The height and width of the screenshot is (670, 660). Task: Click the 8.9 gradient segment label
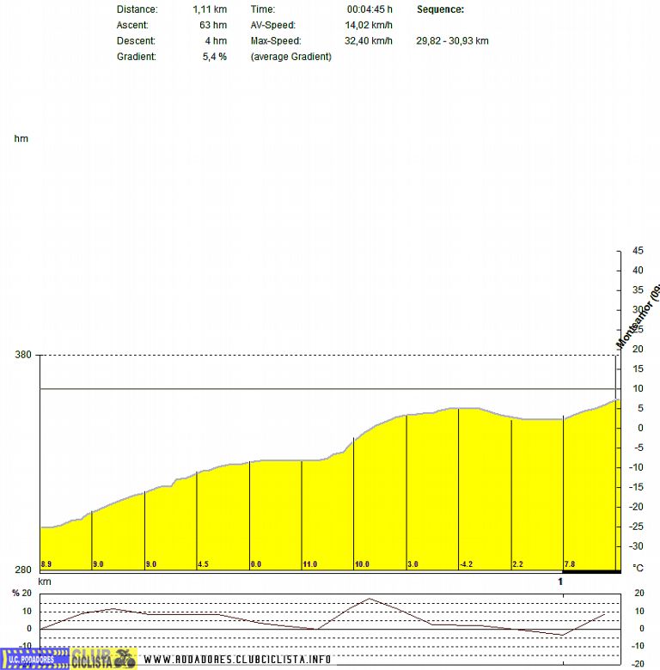(47, 564)
